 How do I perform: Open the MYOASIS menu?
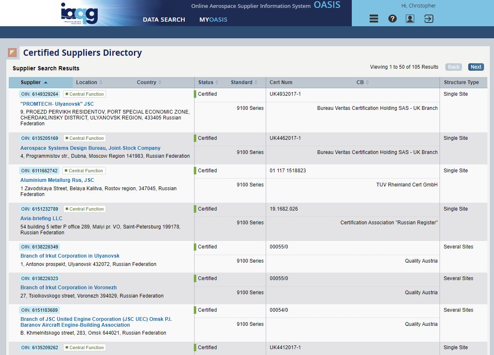213,20
